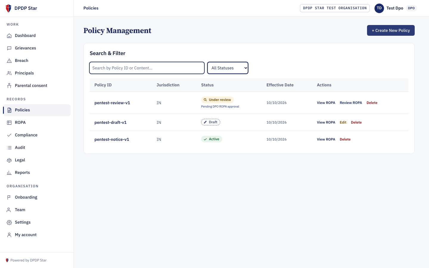Go to Grievances section
Viewport: 429px width, 268px height.
coord(37,48)
